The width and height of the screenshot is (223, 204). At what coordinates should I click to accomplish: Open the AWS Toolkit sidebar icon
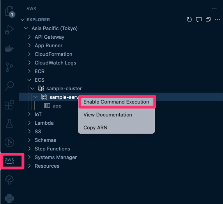pyautogui.click(x=9, y=161)
